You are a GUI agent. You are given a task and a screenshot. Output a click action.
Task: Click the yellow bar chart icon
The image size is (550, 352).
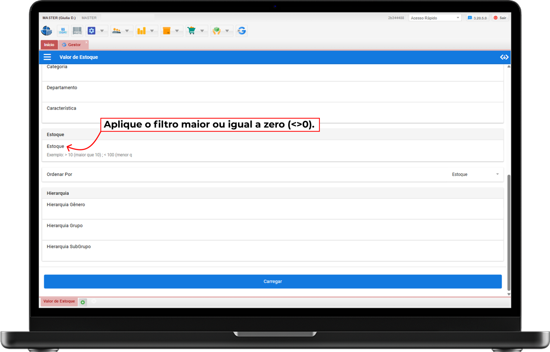point(141,31)
